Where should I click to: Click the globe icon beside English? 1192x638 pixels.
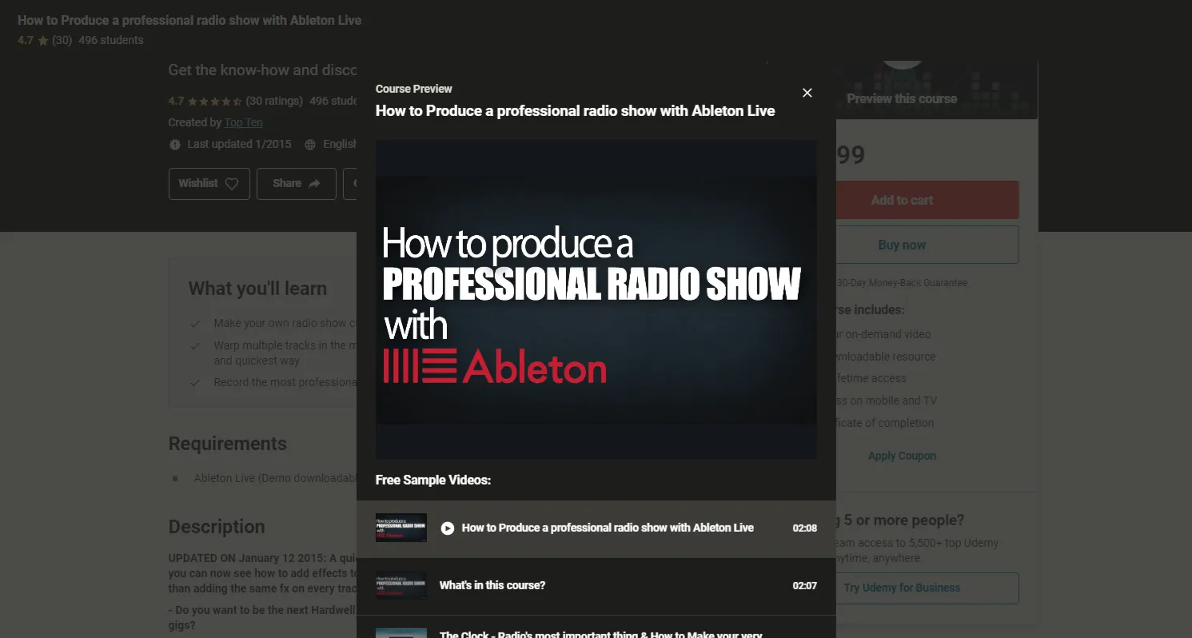(x=309, y=144)
